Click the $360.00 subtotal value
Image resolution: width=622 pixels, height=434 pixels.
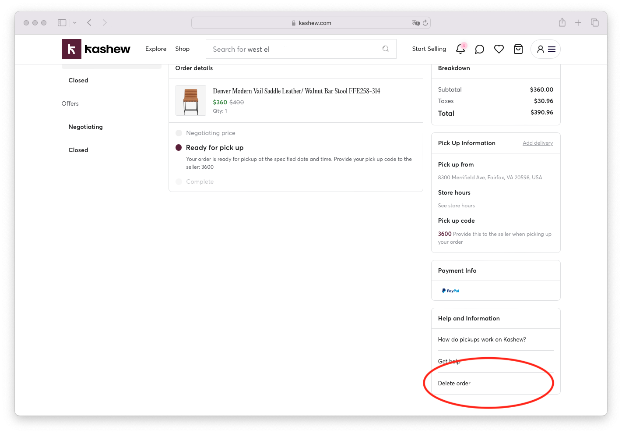tap(542, 89)
